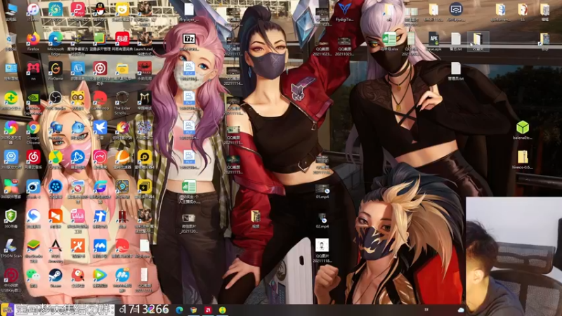Click Edge icon in the taskbar
This screenshot has height=316, width=562.
[x=179, y=310]
